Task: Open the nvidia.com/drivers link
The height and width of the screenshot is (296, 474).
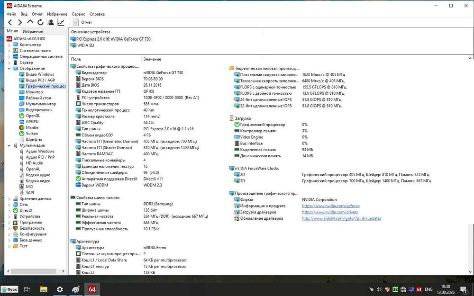Action: tap(330, 212)
